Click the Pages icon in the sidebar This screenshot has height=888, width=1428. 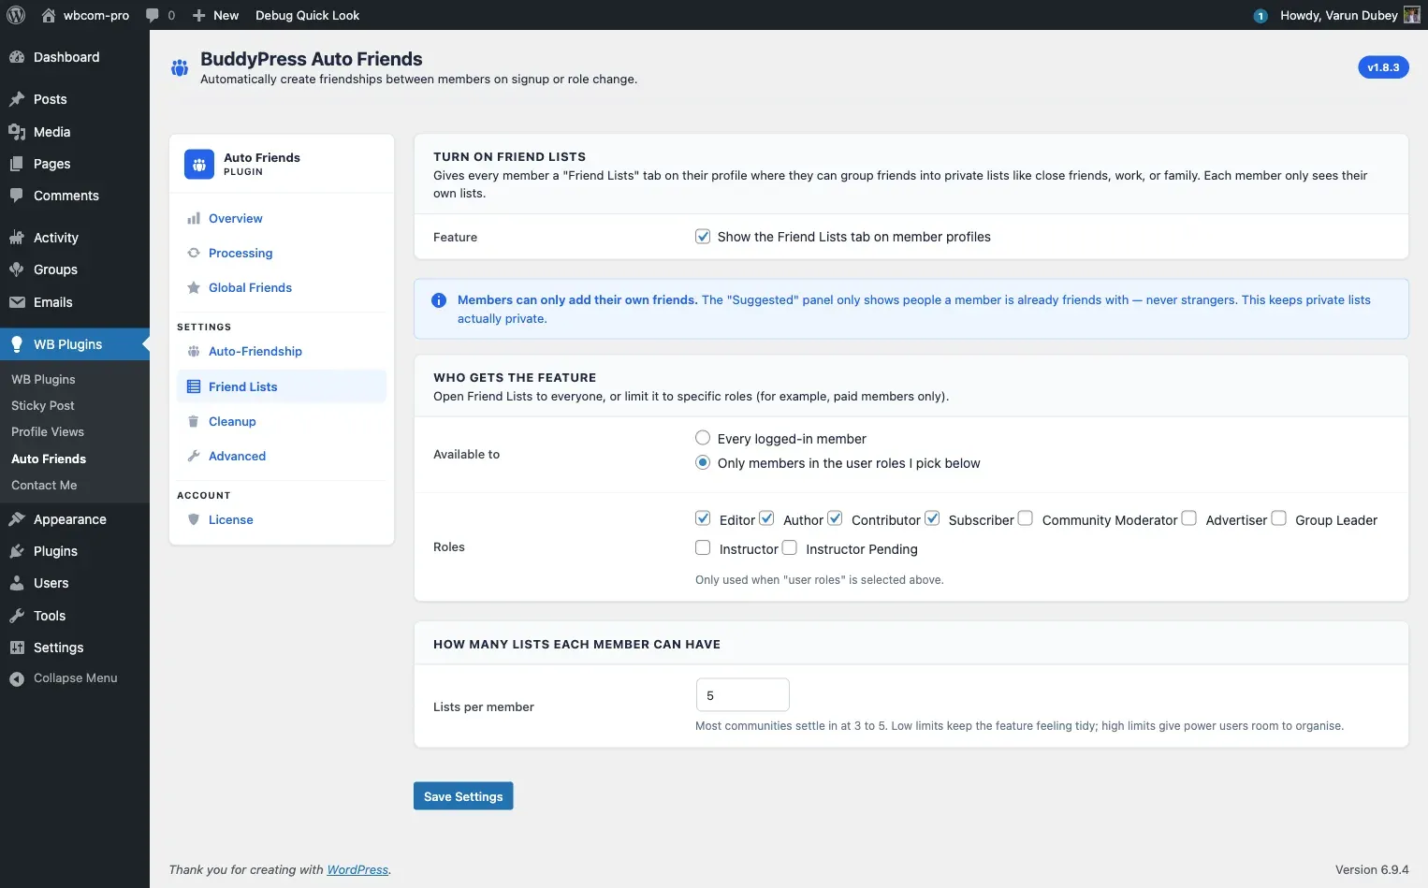17,164
